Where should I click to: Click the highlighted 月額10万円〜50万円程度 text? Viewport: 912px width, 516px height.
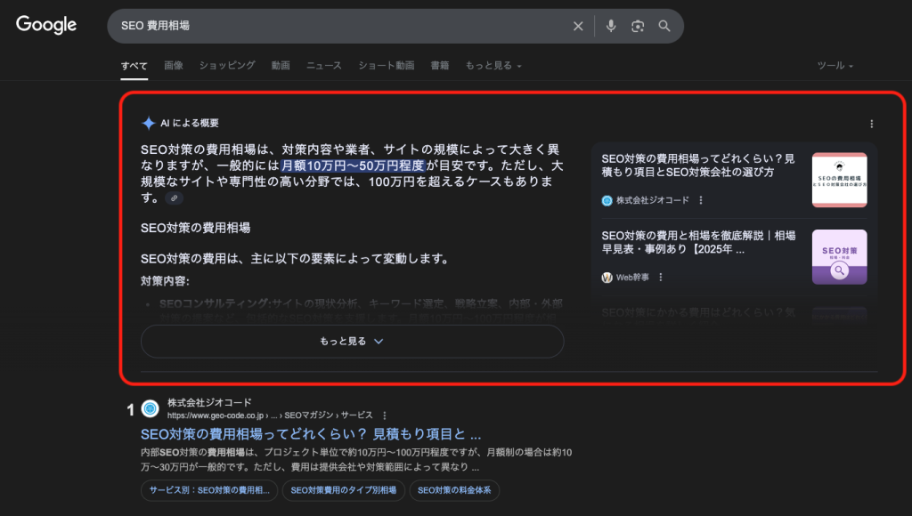(x=353, y=165)
